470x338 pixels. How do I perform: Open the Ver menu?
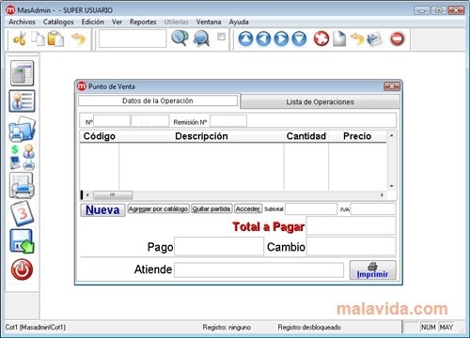[x=117, y=22]
